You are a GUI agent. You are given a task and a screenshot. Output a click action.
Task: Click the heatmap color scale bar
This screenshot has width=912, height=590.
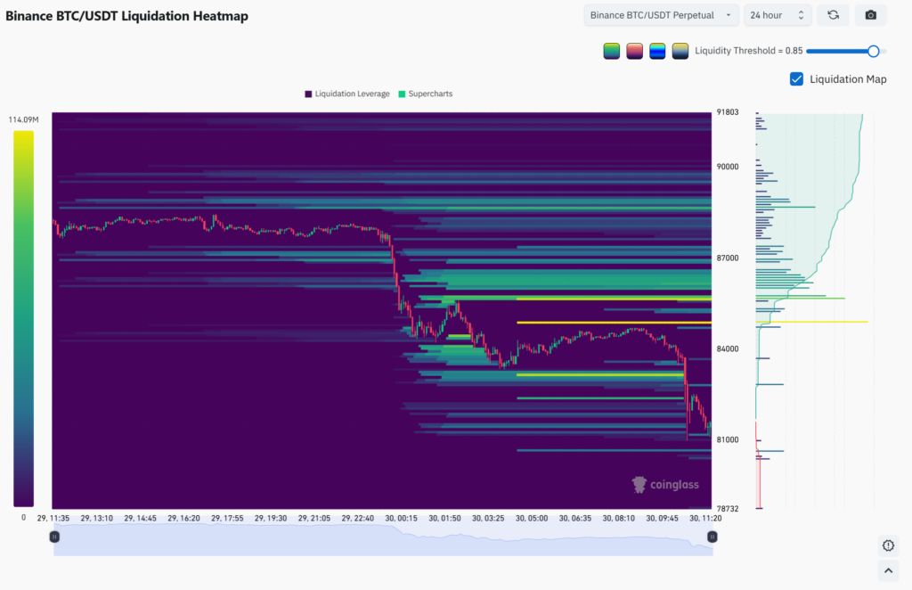coord(23,318)
